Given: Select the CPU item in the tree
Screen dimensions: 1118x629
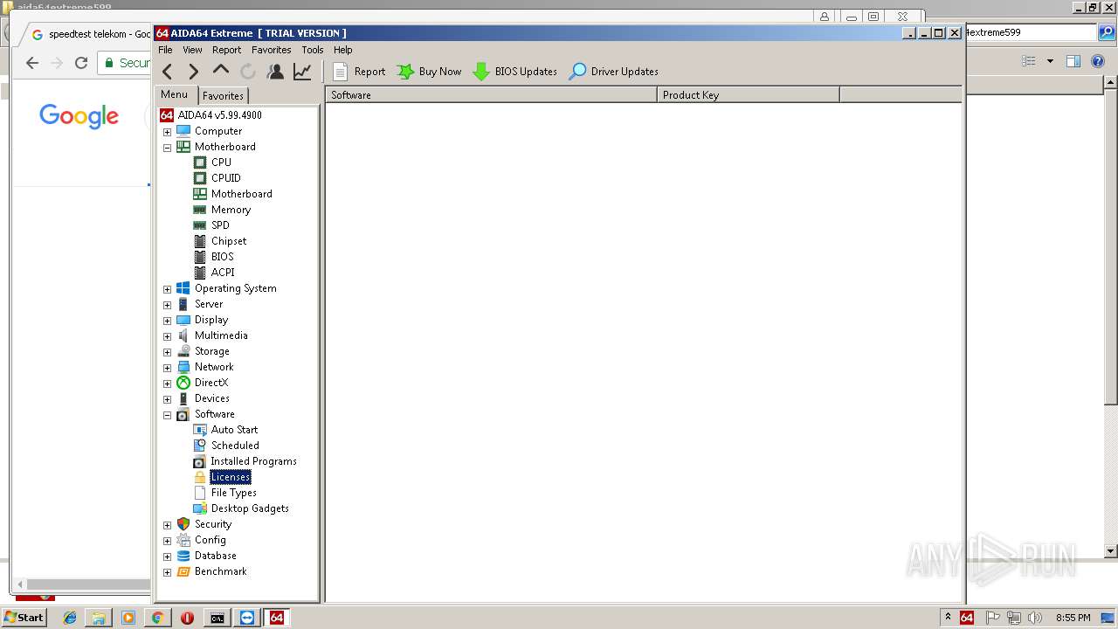Looking at the screenshot, I should point(221,162).
